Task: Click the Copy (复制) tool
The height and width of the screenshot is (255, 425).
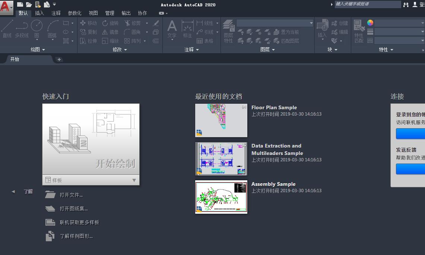Action: coord(89,32)
